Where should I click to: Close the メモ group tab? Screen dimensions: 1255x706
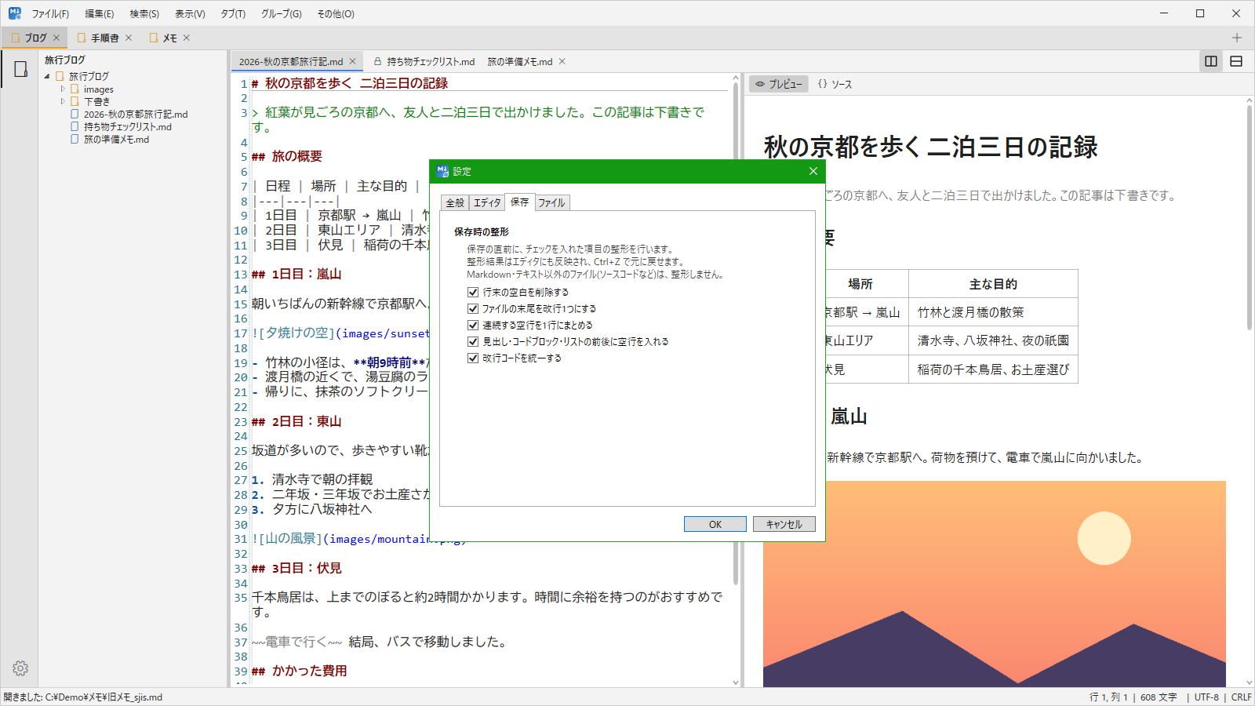(x=187, y=38)
